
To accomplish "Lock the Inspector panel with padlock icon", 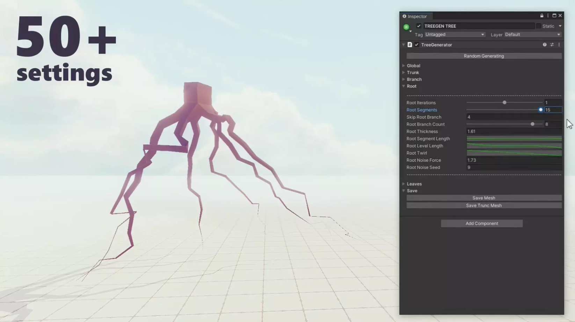I will tap(542, 16).
